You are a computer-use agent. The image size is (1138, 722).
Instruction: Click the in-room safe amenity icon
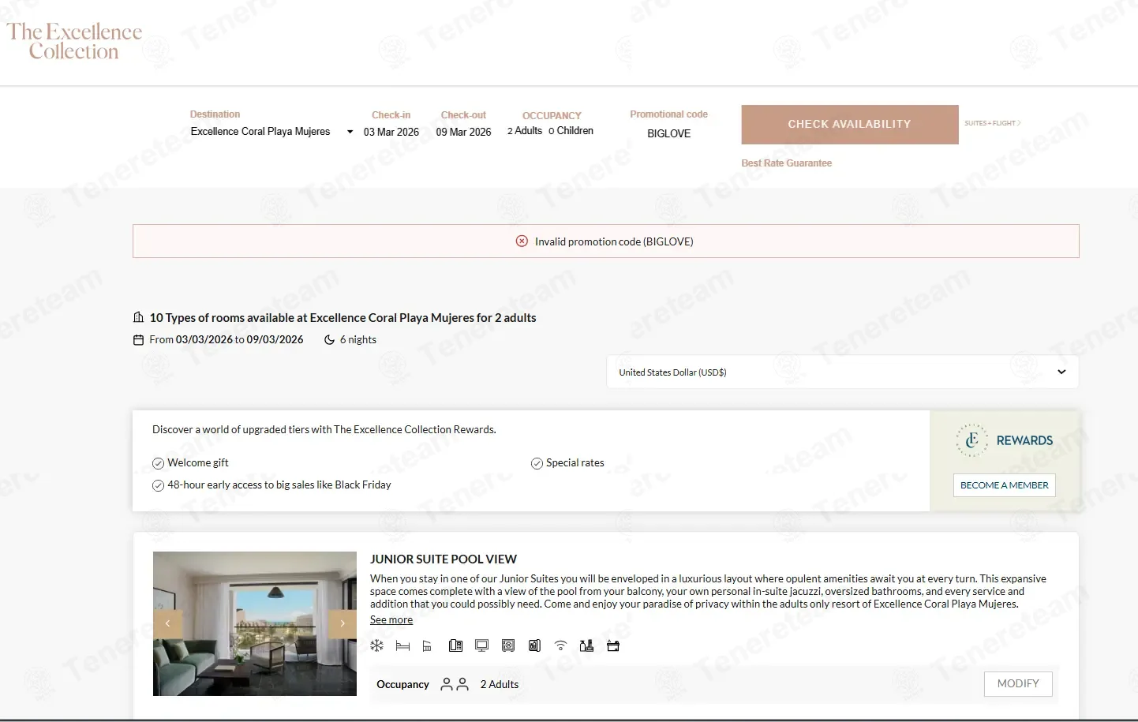point(508,645)
